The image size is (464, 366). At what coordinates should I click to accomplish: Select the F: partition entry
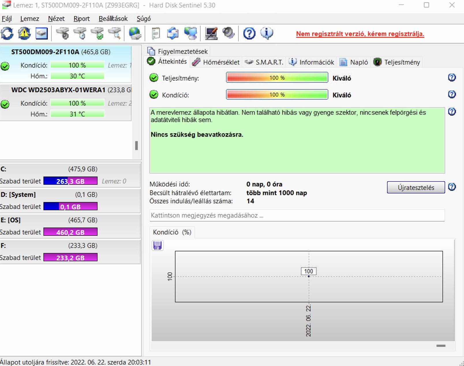(70, 252)
